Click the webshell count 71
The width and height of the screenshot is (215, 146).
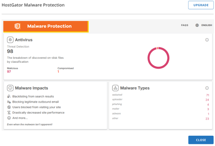coord(207,95)
